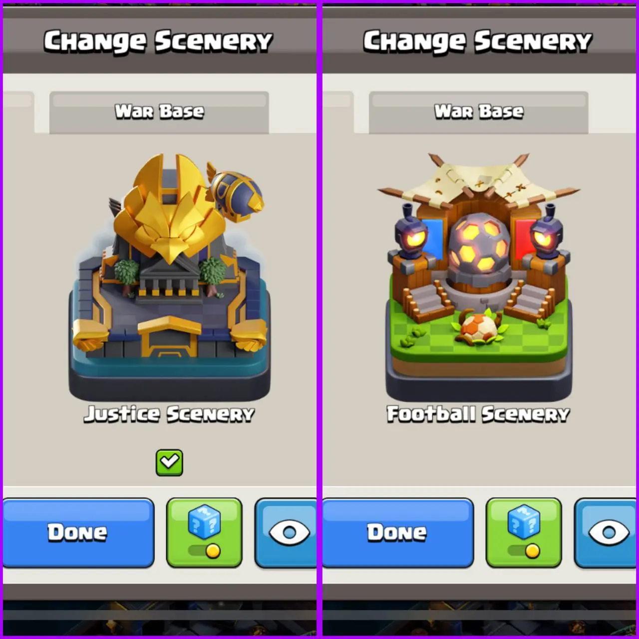Switch to hidden tab beside right War Base
639x639 pixels.
click(x=338, y=112)
